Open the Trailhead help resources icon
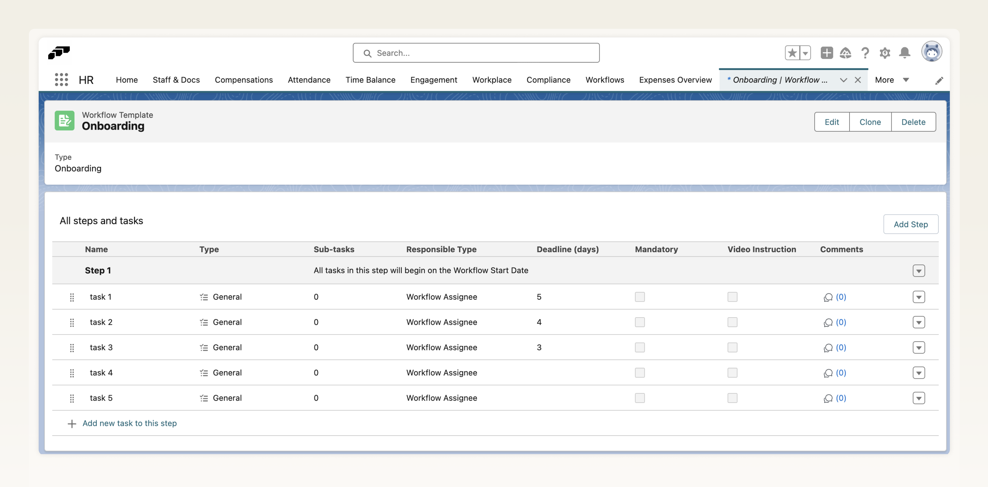Image resolution: width=988 pixels, height=487 pixels. pyautogui.click(x=846, y=52)
